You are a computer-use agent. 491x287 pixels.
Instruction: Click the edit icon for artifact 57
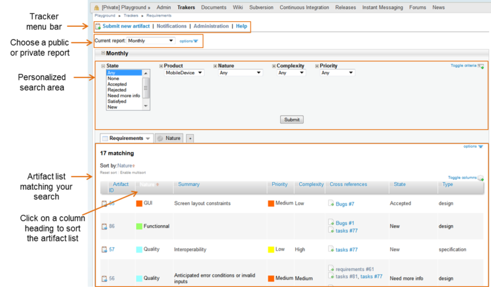(x=104, y=249)
